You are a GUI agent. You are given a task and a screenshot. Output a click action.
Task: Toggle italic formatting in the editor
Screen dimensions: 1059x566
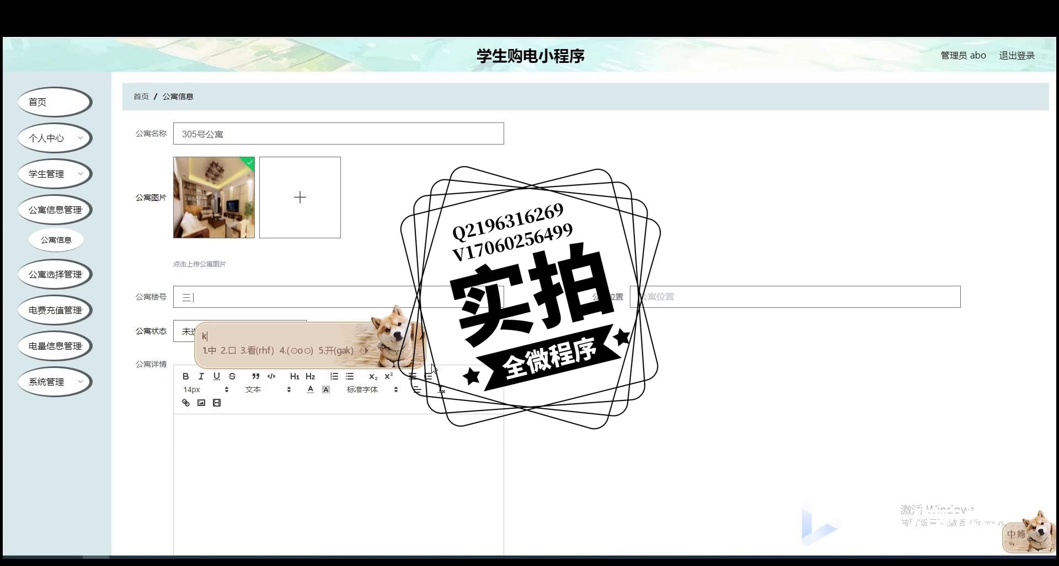click(x=201, y=376)
